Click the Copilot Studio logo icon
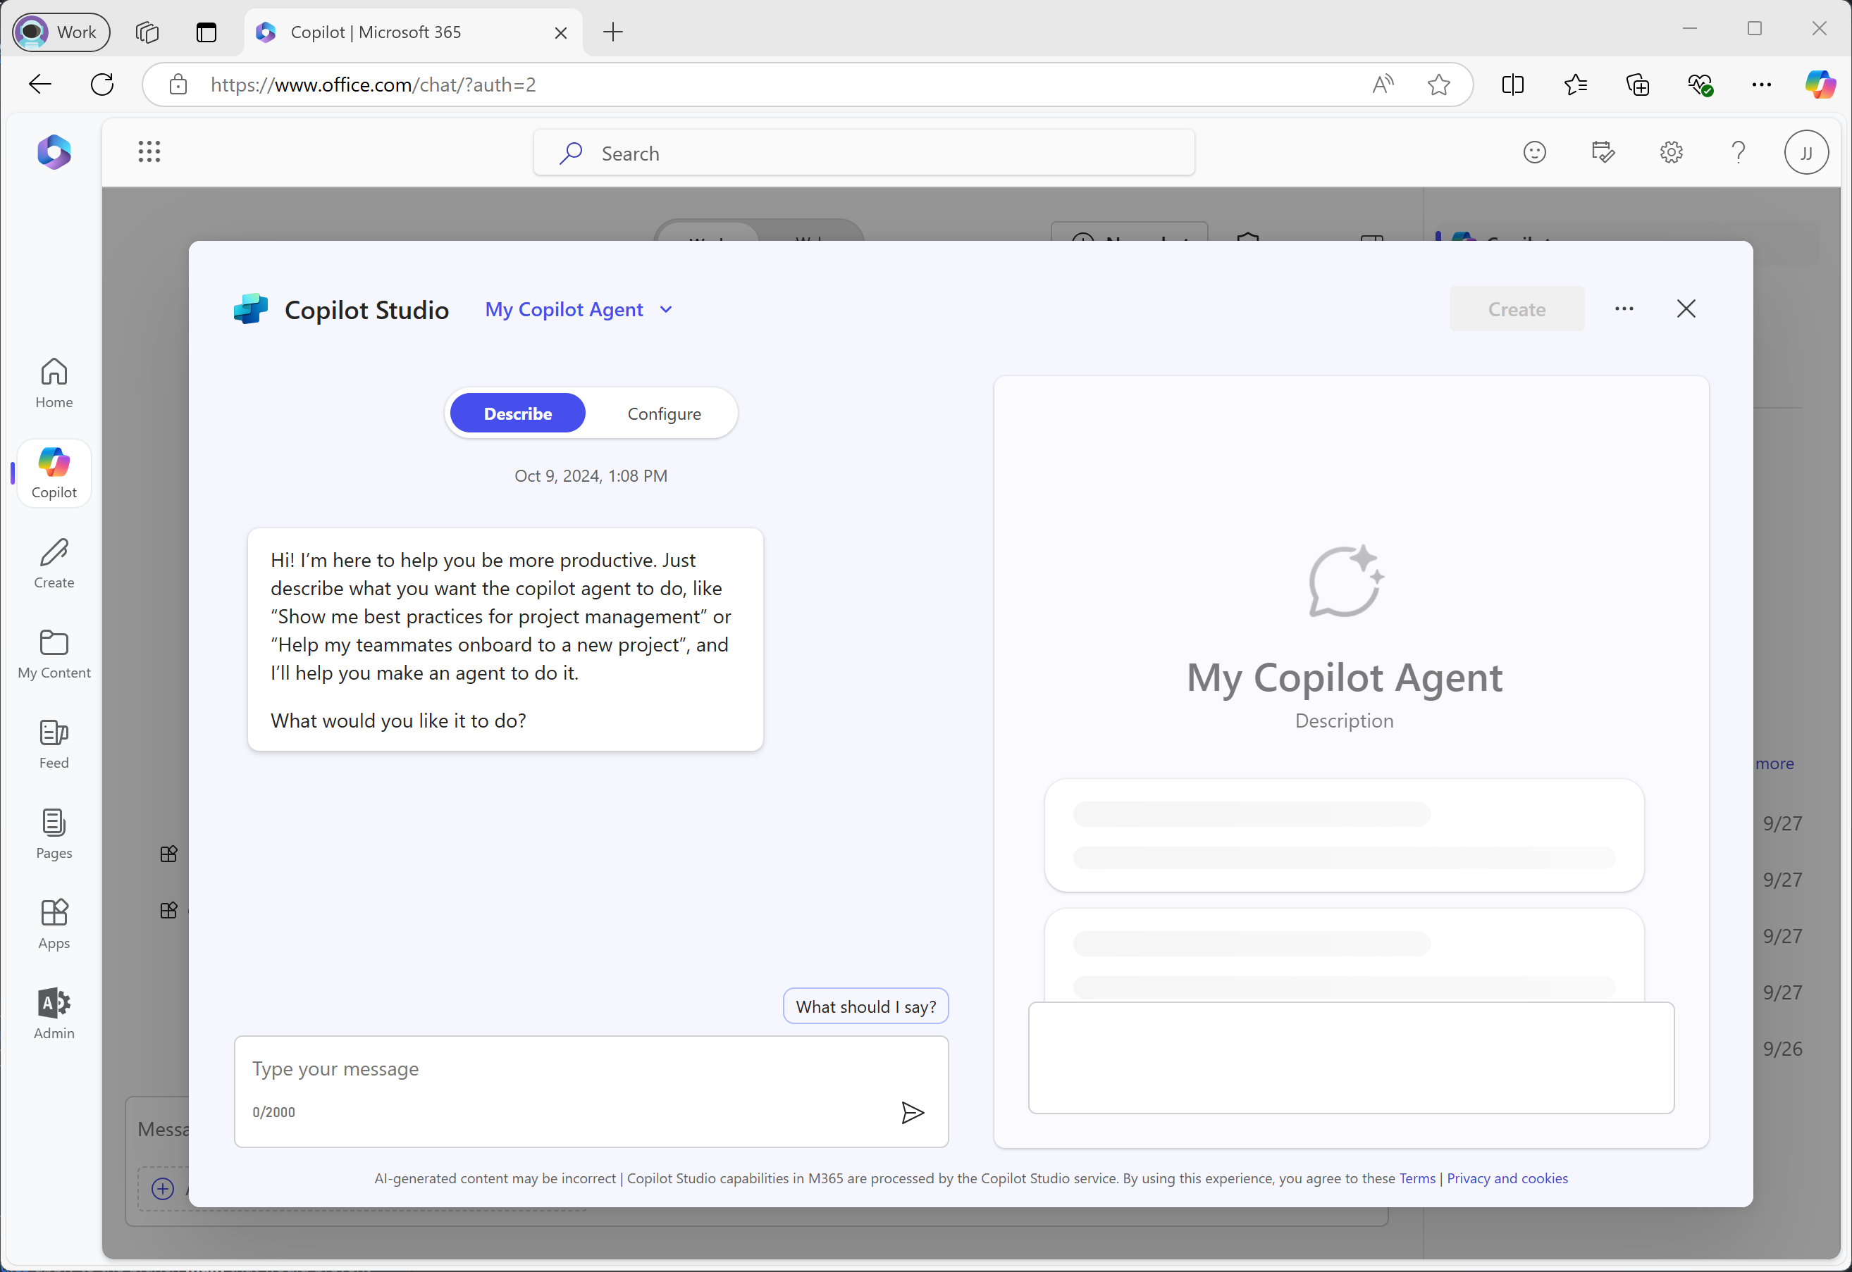Viewport: 1852px width, 1272px height. (249, 308)
